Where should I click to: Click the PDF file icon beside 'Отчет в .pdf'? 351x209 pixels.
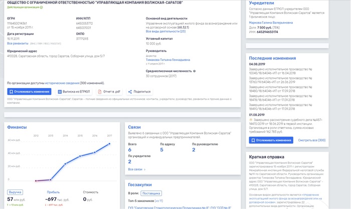coord(98,91)
